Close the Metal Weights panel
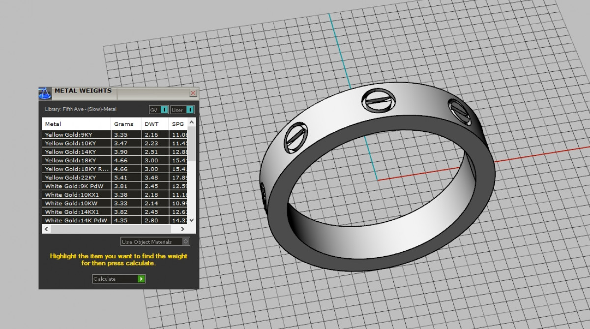This screenshot has width=590, height=329. point(193,93)
